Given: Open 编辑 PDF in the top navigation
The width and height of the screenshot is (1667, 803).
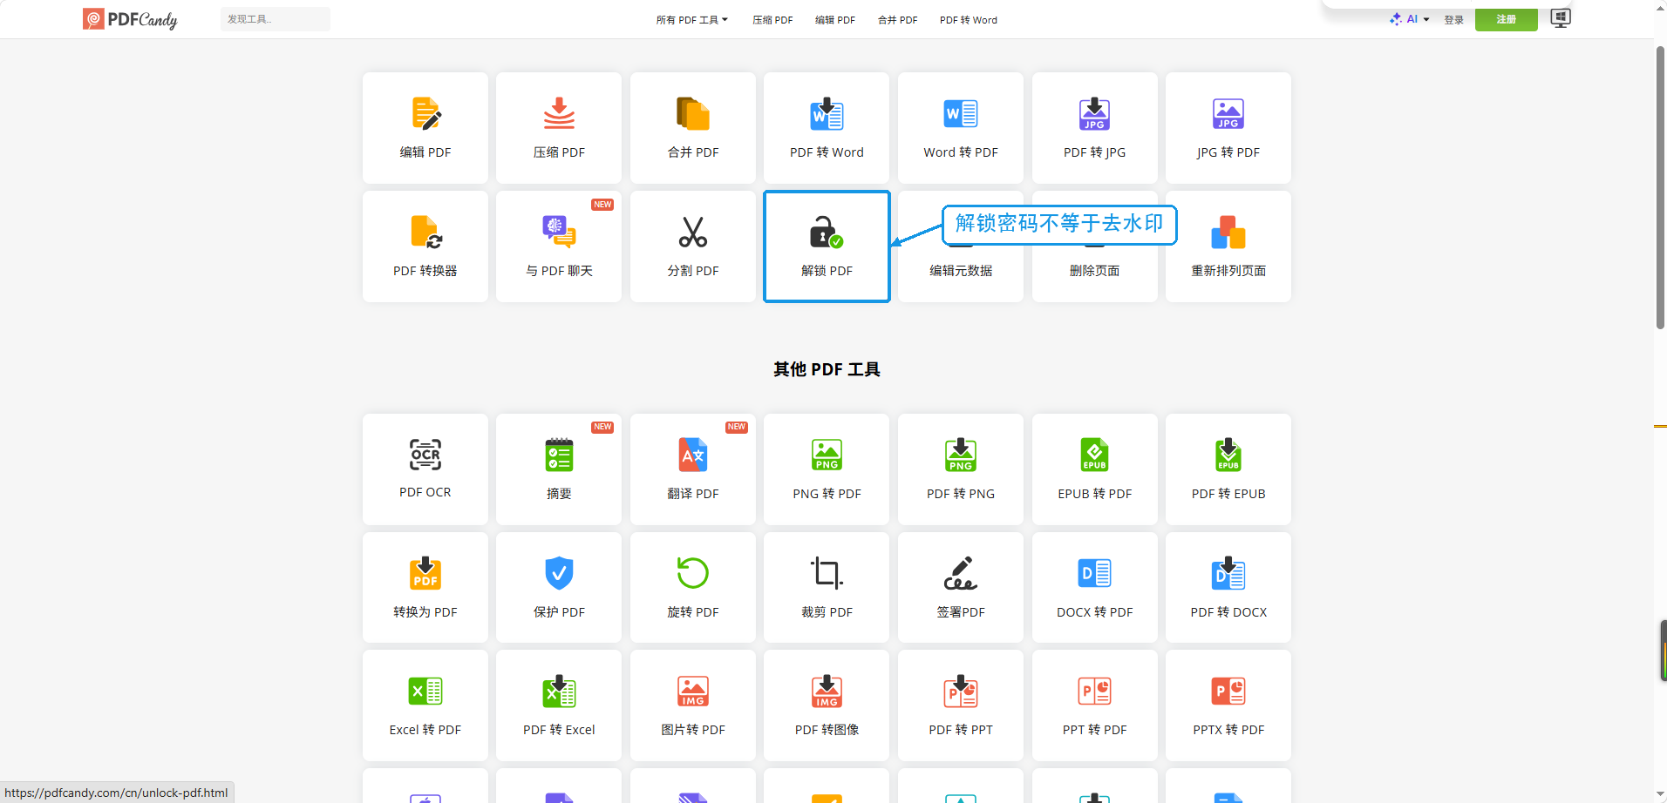Looking at the screenshot, I should point(835,20).
